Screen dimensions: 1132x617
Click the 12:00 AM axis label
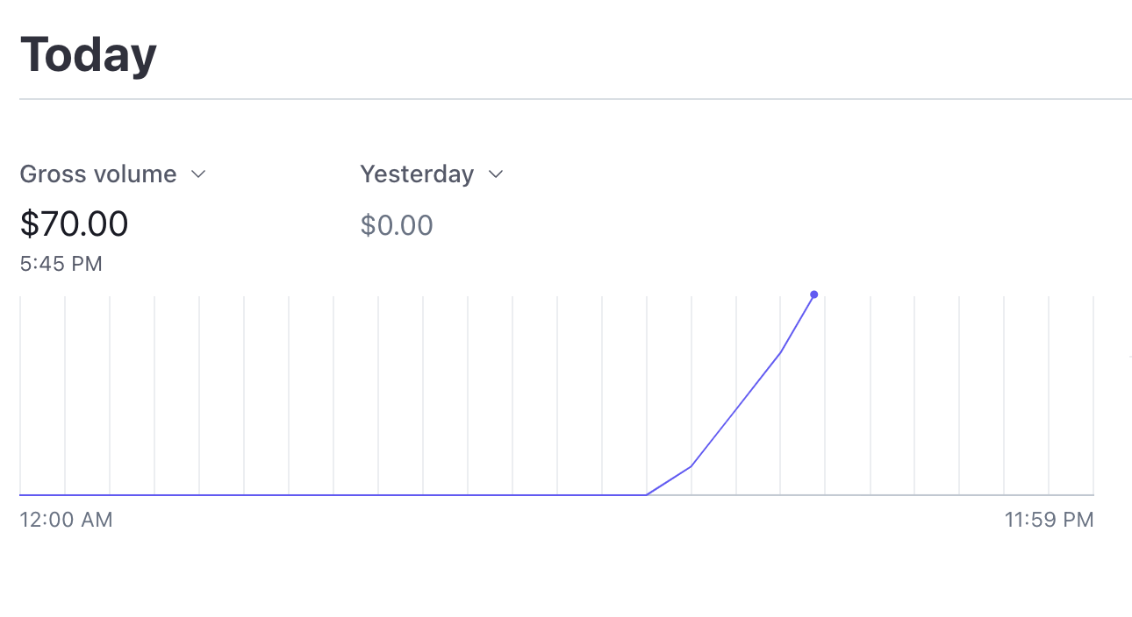pos(67,520)
